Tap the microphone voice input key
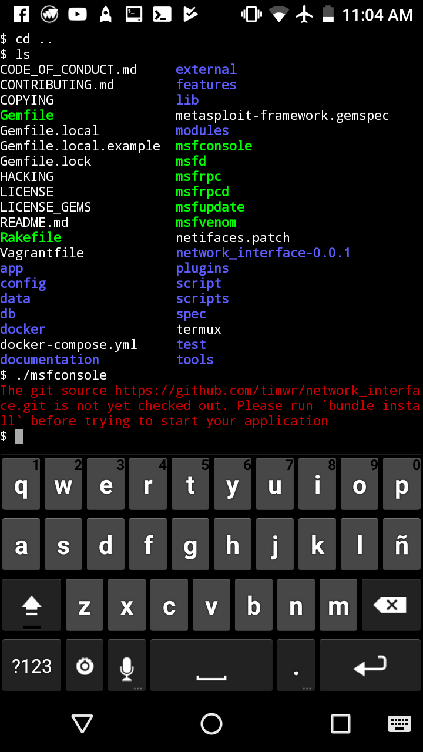This screenshot has width=423, height=752. pyautogui.click(x=127, y=666)
